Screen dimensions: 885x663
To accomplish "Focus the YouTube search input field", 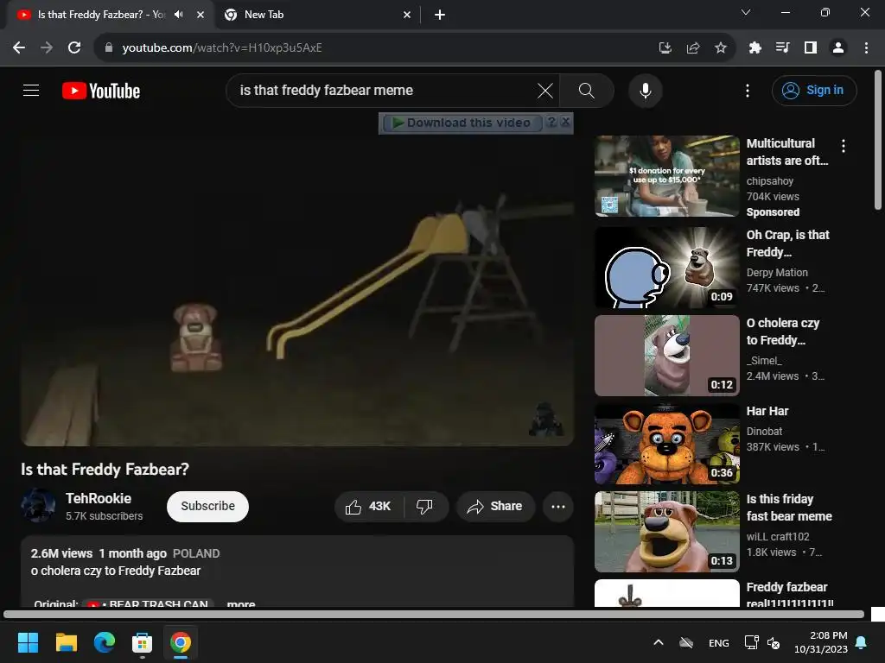I will tap(384, 90).
